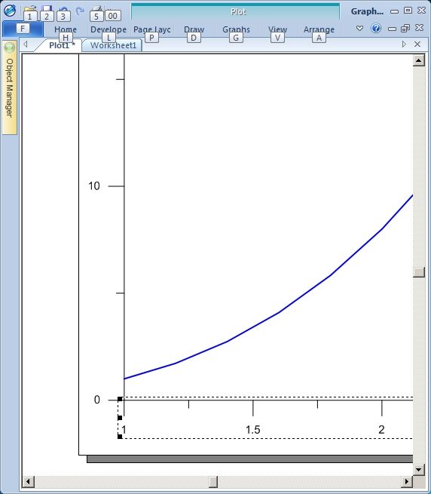Close the active Plot1 document tab

coord(417,44)
